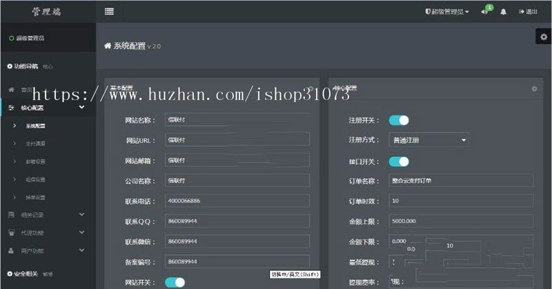Toggle the 网站开关 switch

(x=175, y=282)
